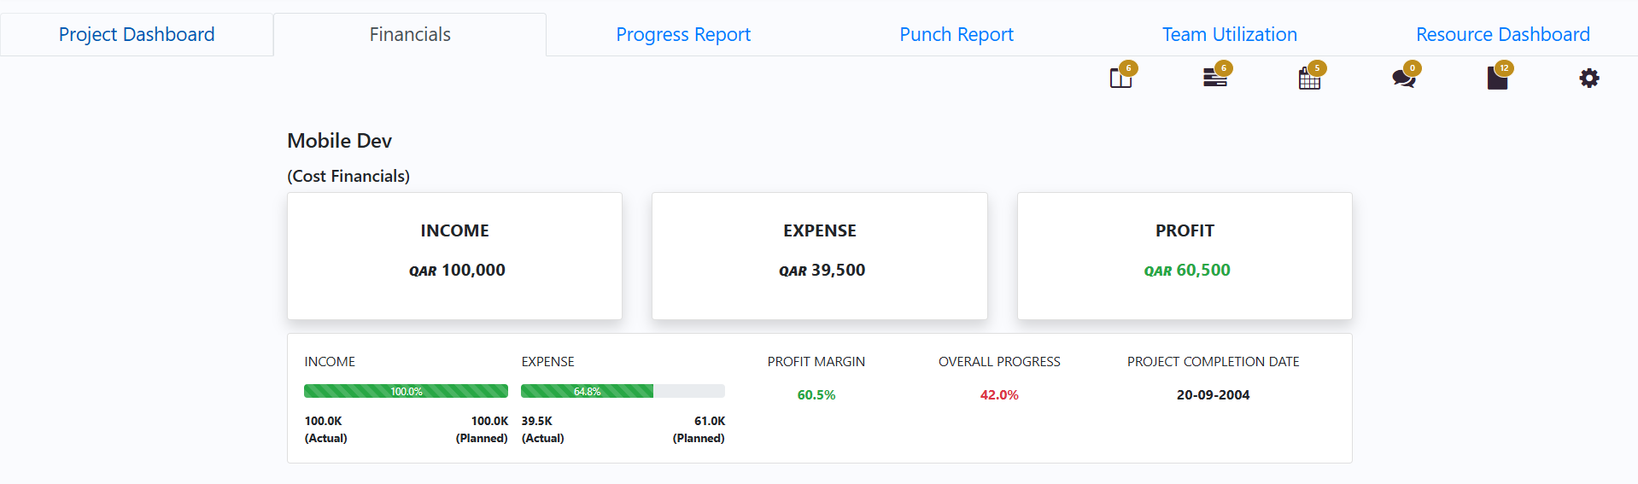
Task: Switch to the Project Dashboard tab
Action: [x=137, y=35]
